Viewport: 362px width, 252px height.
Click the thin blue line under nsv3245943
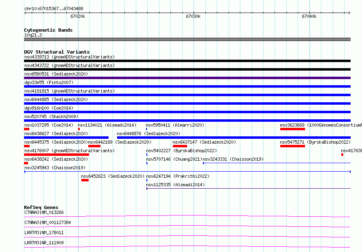188,172
